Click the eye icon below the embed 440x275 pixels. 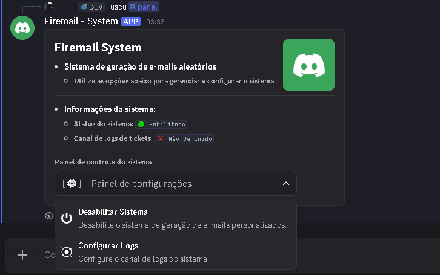pyautogui.click(x=49, y=216)
